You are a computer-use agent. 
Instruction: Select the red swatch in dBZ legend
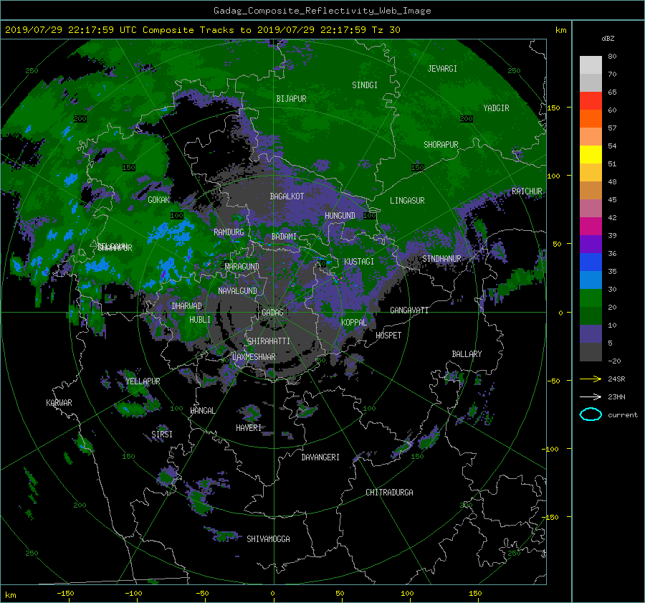click(591, 100)
